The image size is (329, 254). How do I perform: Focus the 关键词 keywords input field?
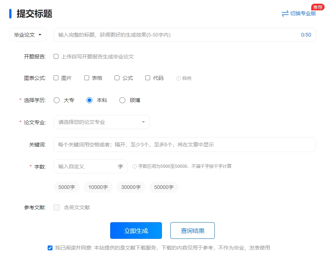[185, 145]
